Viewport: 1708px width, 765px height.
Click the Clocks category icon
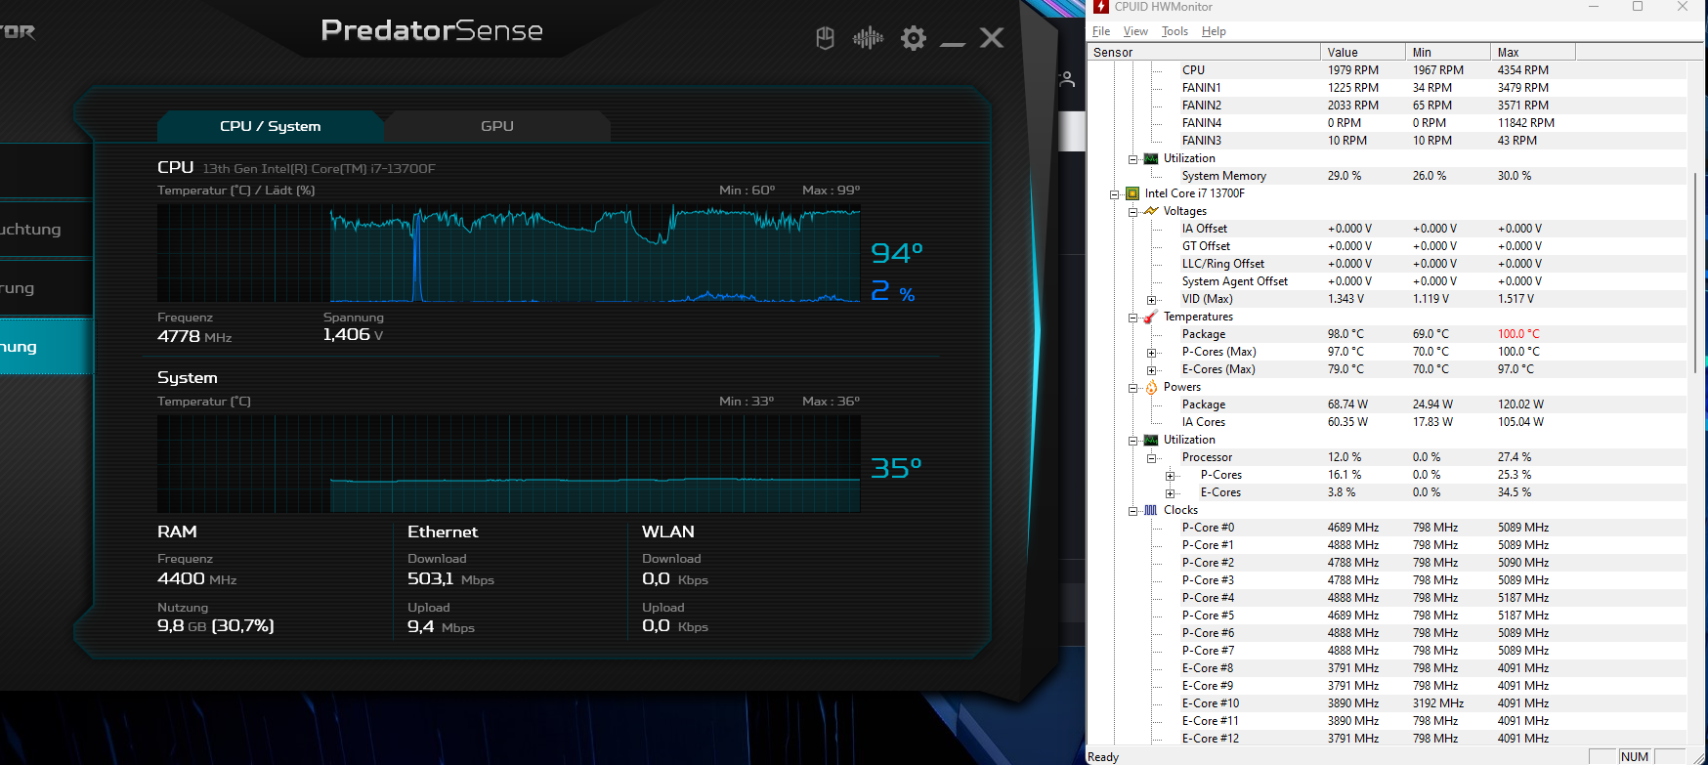coord(1151,510)
